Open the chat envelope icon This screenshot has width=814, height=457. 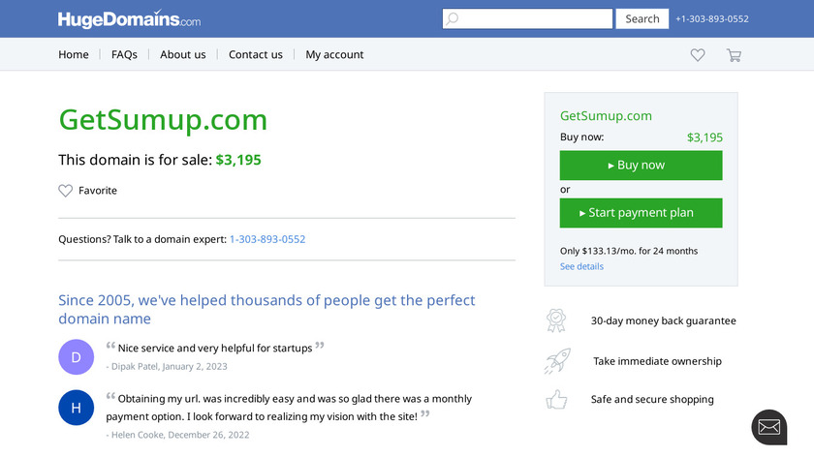pos(768,427)
